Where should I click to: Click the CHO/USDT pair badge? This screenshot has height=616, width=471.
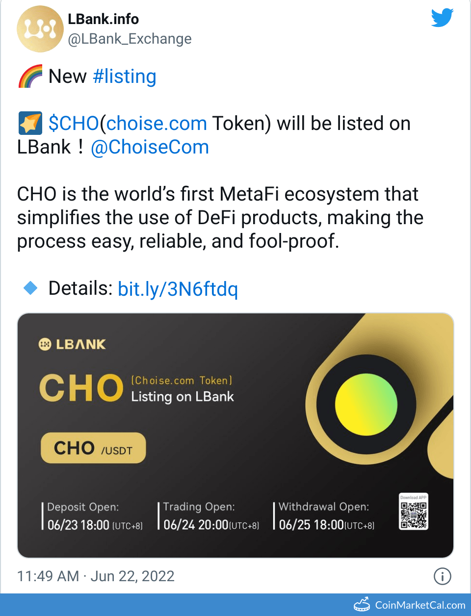click(93, 447)
